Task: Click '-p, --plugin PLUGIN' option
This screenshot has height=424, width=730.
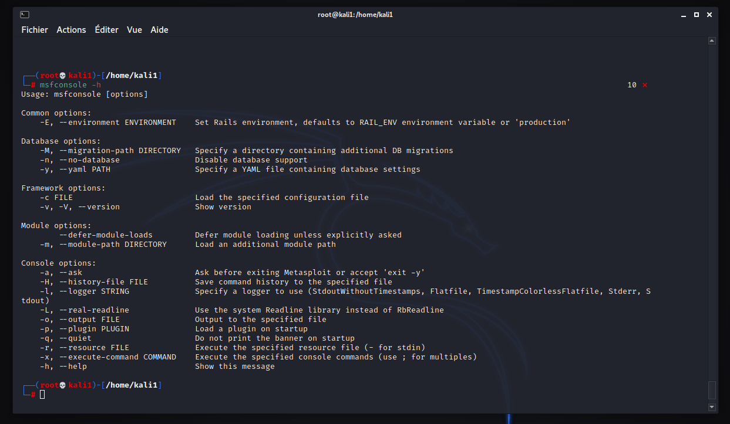Action: 85,329
